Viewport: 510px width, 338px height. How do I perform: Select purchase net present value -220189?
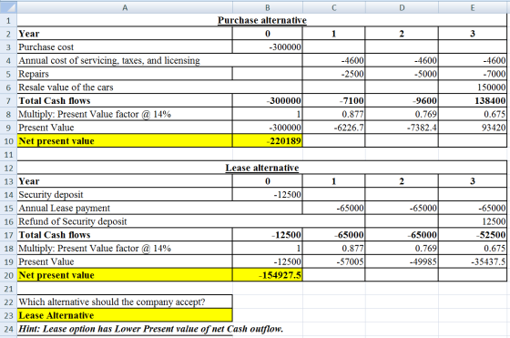tap(268, 141)
